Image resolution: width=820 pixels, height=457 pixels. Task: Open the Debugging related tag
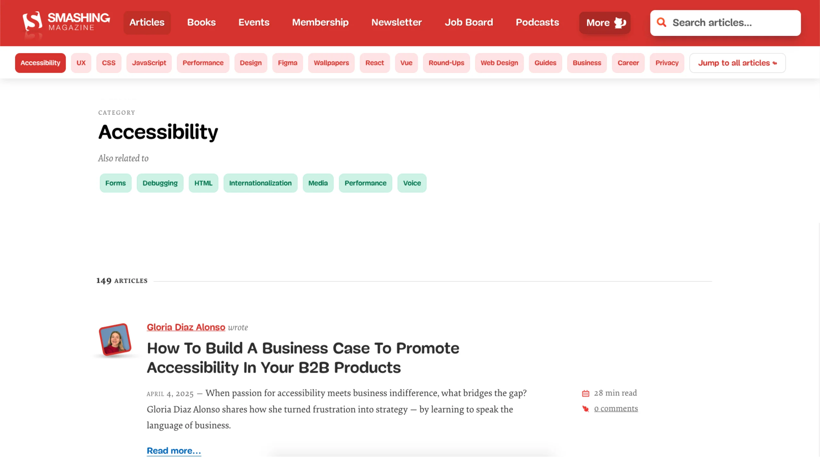(160, 183)
